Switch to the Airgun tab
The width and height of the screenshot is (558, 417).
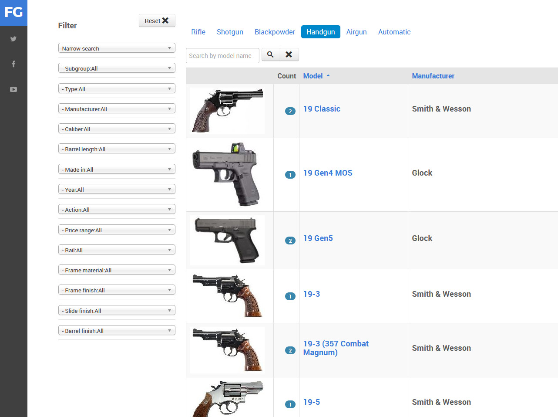click(356, 32)
